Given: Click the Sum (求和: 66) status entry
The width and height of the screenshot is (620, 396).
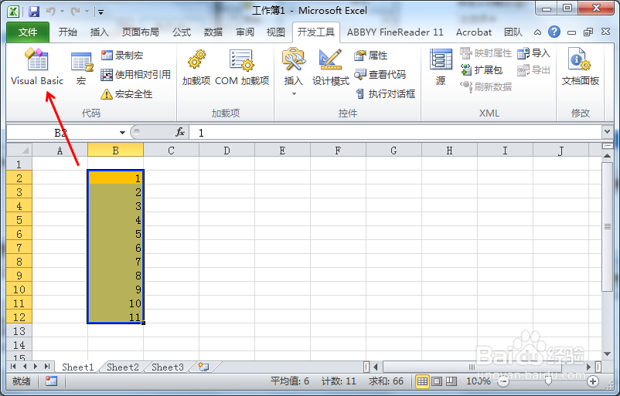Looking at the screenshot, I should tap(386, 381).
